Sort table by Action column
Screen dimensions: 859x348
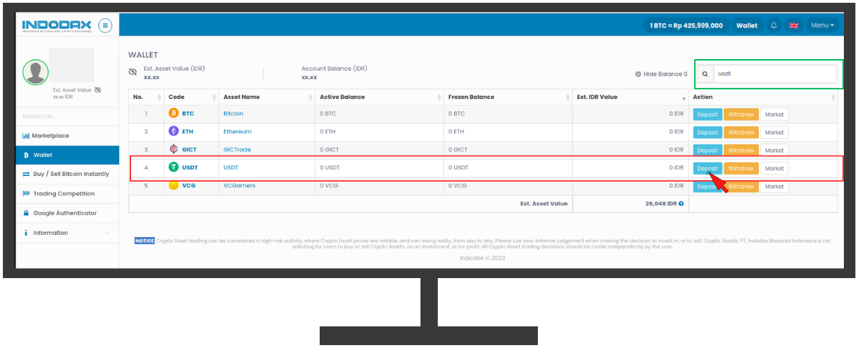coord(763,97)
